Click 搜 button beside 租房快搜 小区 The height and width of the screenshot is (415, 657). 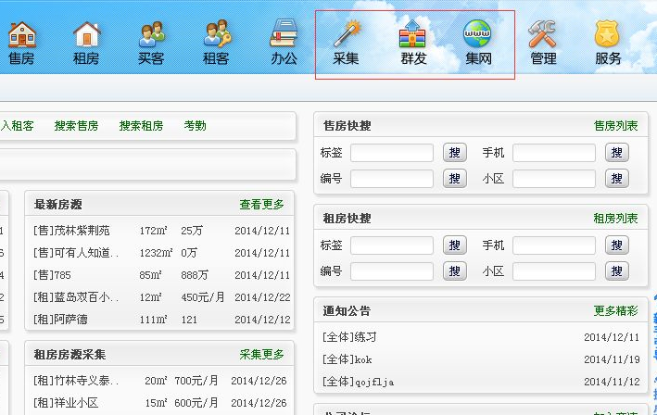[617, 271]
